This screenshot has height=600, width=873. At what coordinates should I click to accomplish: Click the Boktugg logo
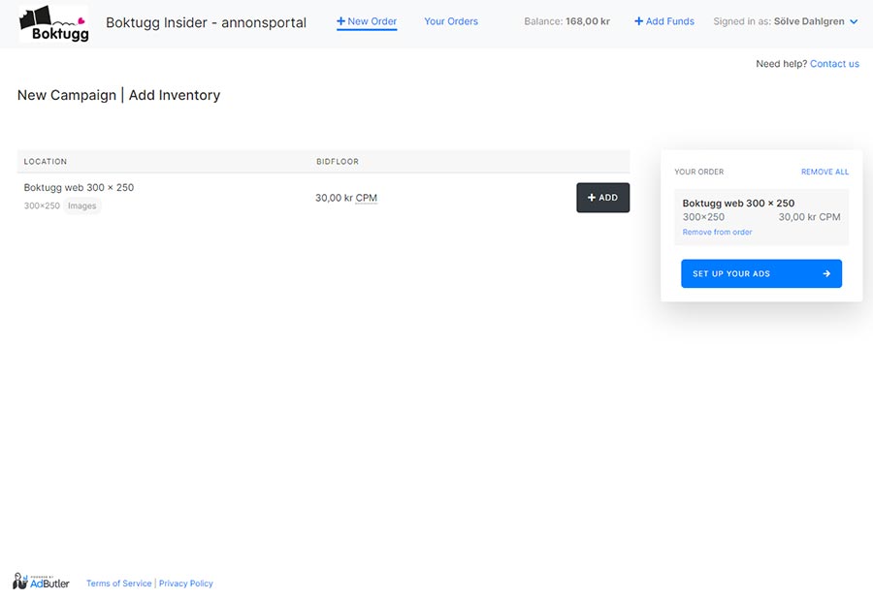coord(53,24)
